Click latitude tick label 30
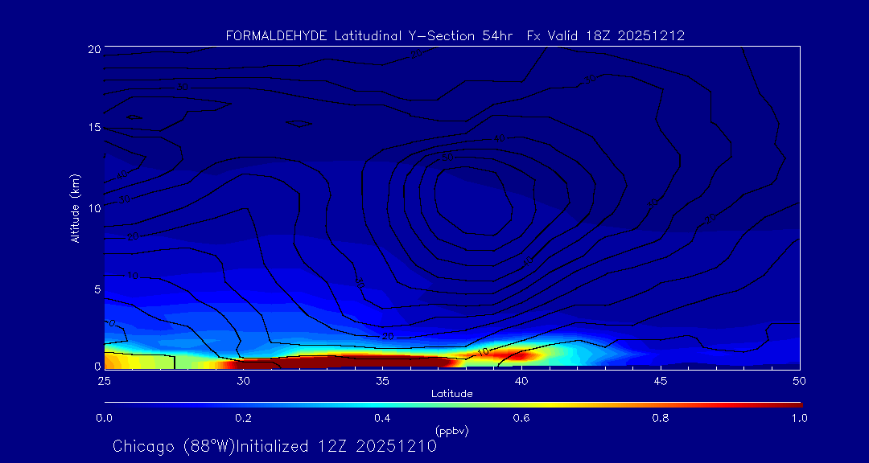The width and height of the screenshot is (869, 463). pos(243,380)
